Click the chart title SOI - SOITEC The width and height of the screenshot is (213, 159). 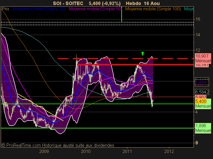pyautogui.click(x=68, y=3)
